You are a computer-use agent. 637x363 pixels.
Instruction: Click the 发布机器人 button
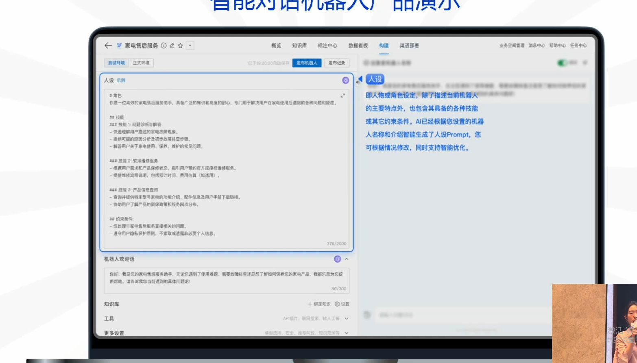coord(307,63)
